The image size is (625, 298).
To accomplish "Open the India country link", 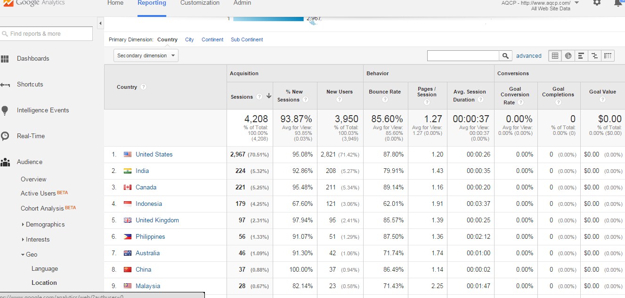I will (142, 171).
